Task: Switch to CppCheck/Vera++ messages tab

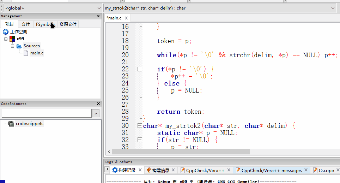Action: pos(272,171)
